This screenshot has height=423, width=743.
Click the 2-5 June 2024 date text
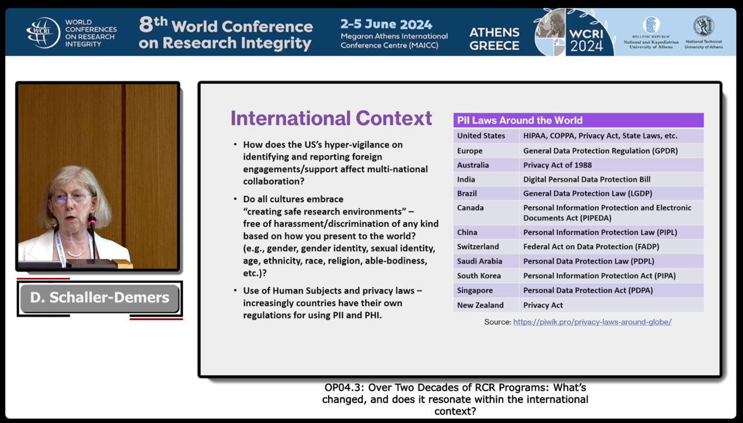(x=386, y=25)
